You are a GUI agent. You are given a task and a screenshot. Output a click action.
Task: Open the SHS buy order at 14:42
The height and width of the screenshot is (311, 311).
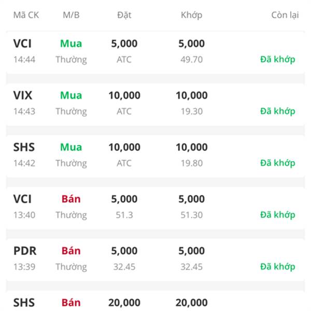click(x=155, y=156)
